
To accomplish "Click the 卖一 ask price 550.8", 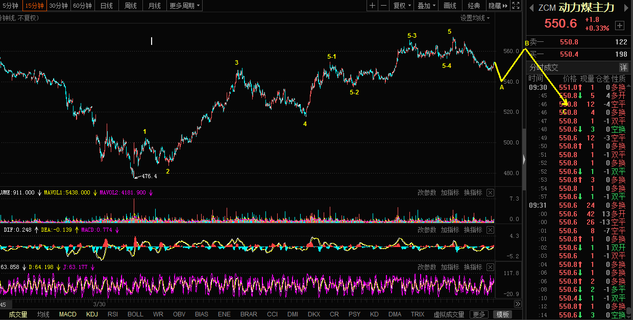I will (x=569, y=42).
